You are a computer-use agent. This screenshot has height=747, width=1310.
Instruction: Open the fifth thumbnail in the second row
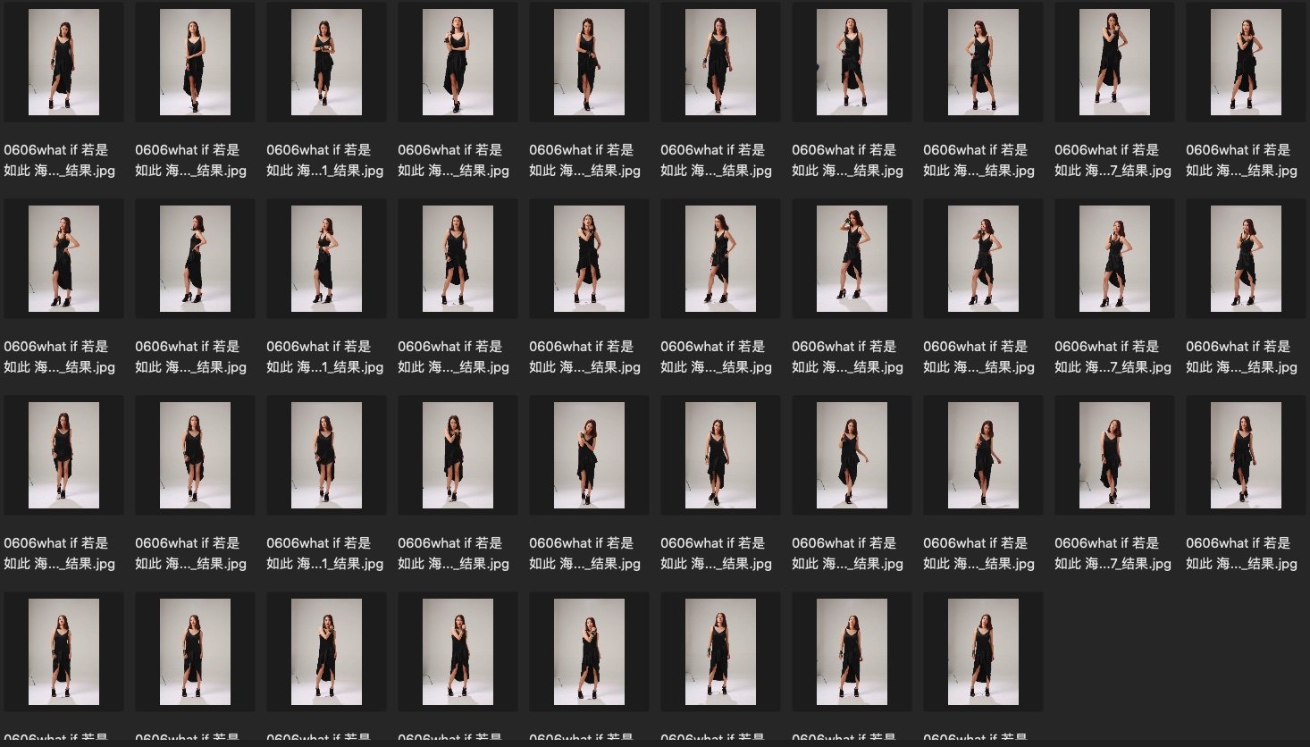pyautogui.click(x=589, y=259)
